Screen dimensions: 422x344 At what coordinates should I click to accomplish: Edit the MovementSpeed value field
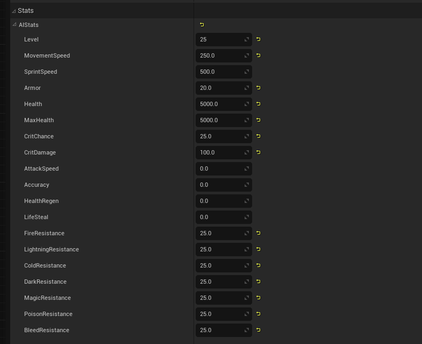click(x=224, y=55)
